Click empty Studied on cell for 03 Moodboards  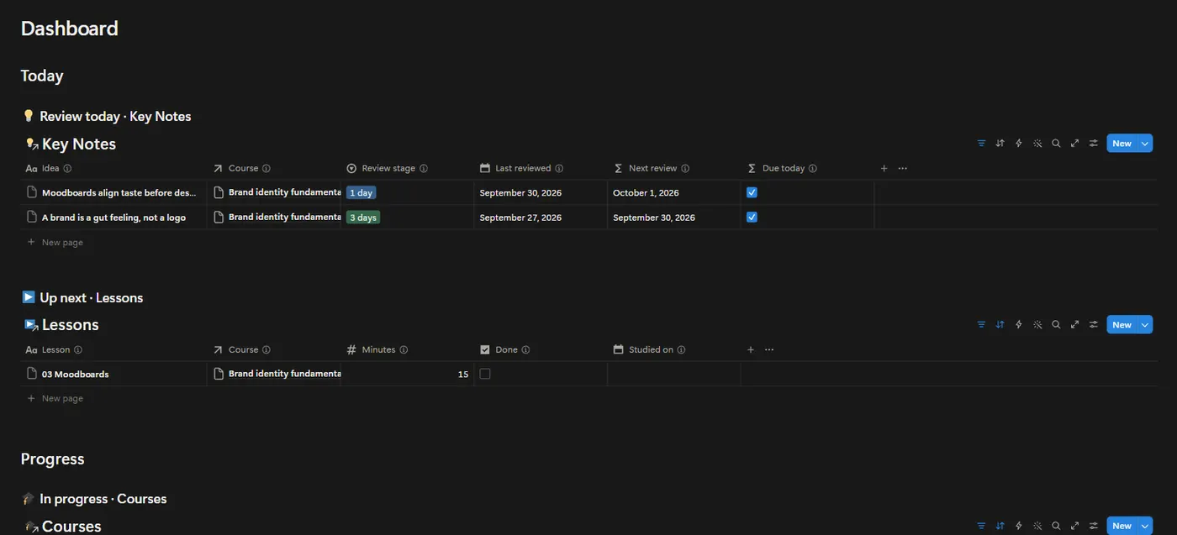click(x=674, y=375)
